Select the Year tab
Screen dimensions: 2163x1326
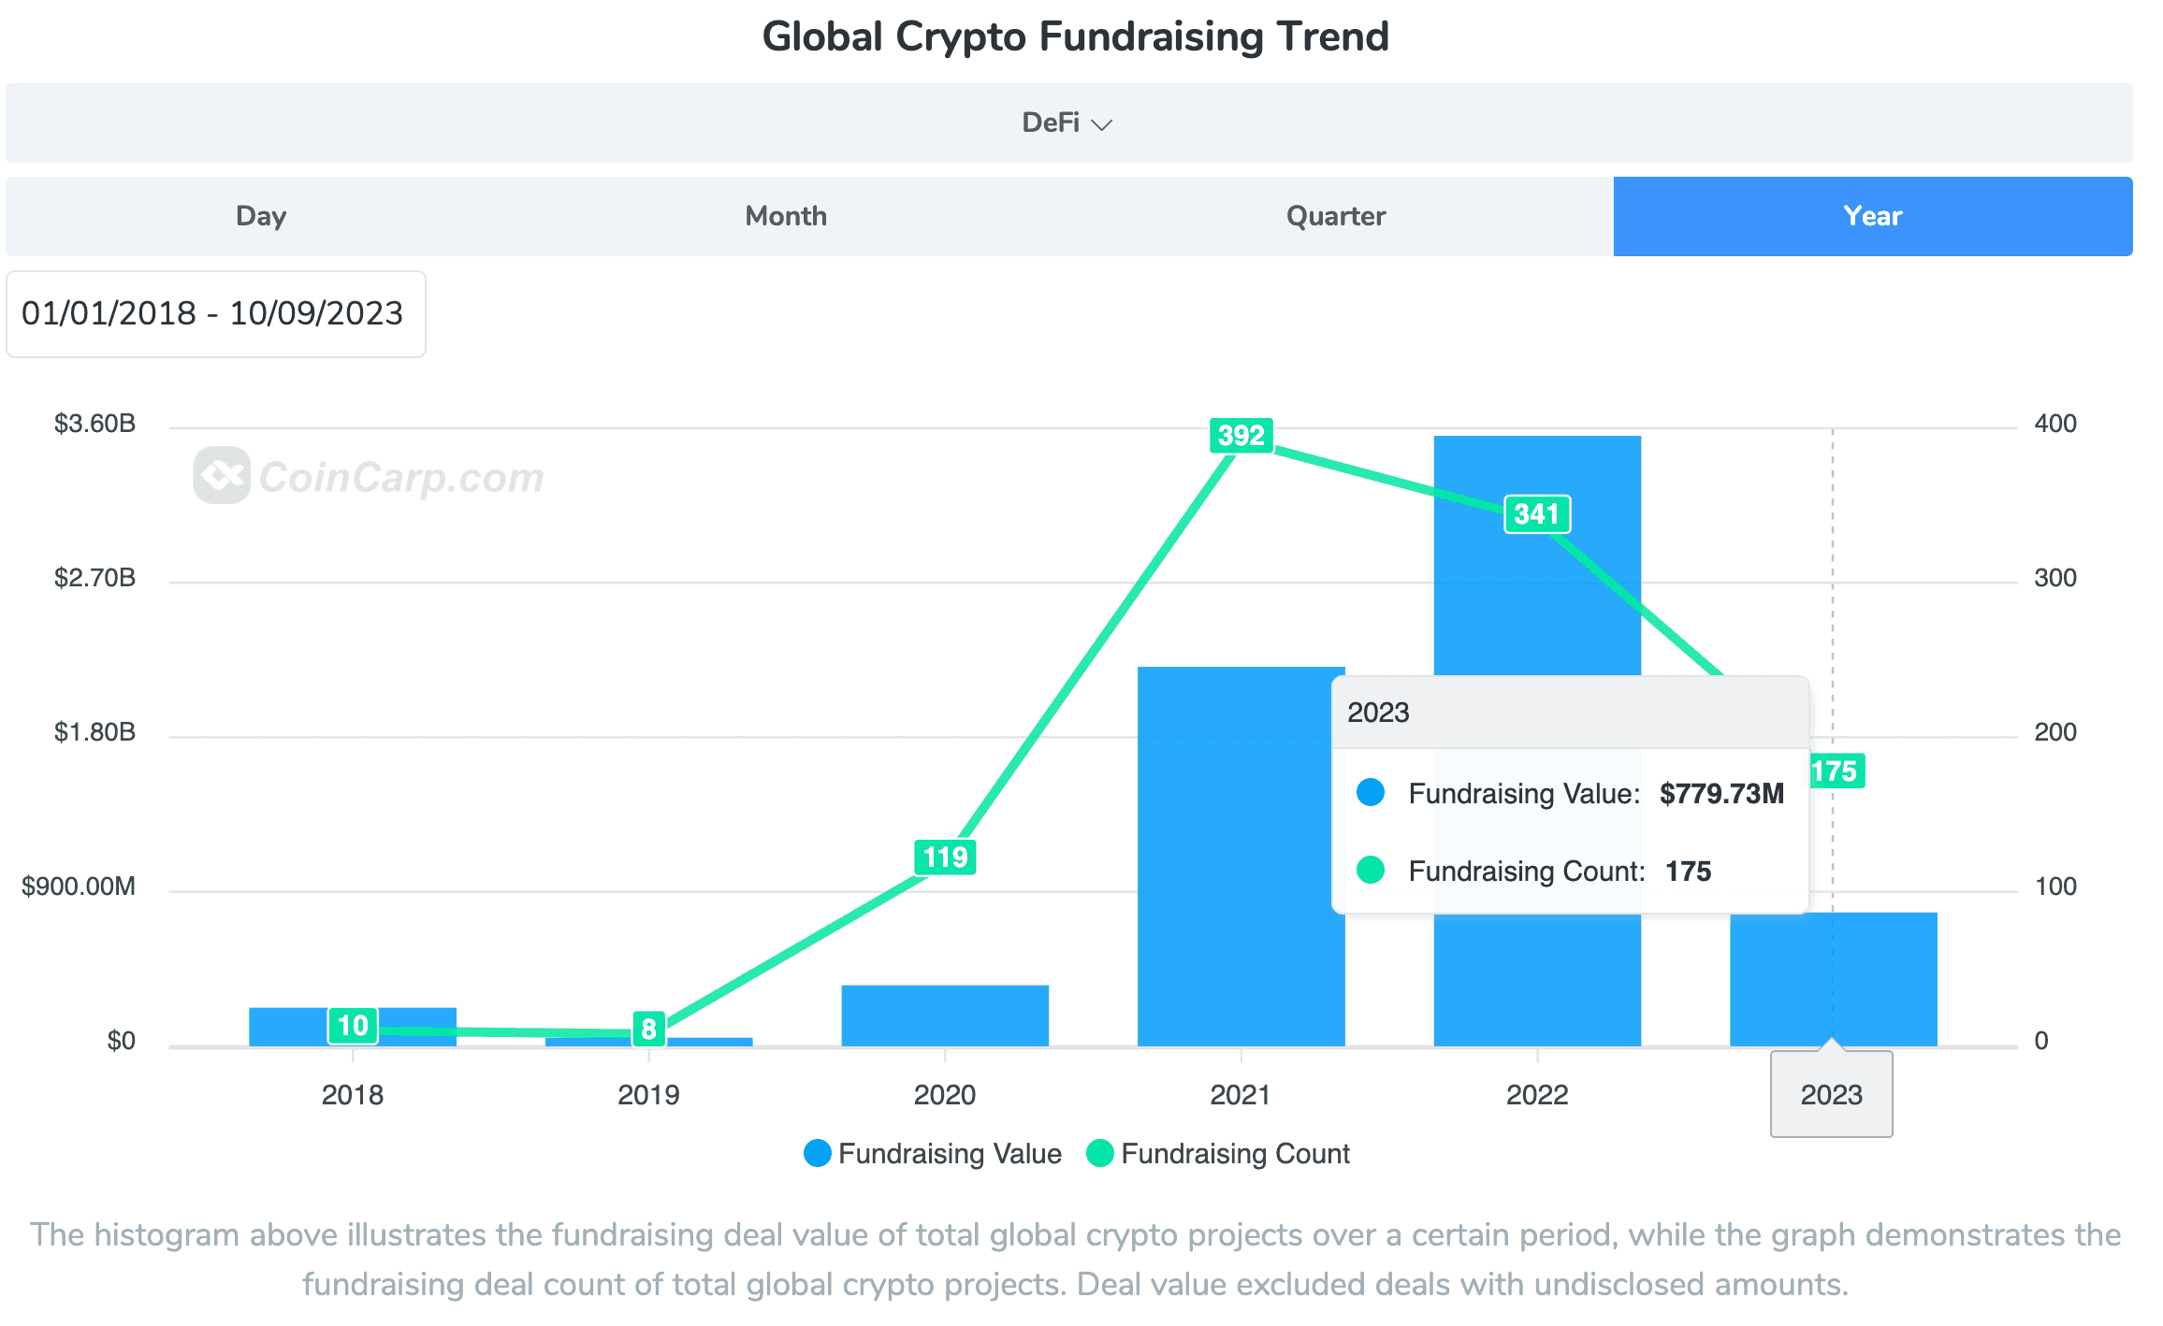[x=1872, y=216]
